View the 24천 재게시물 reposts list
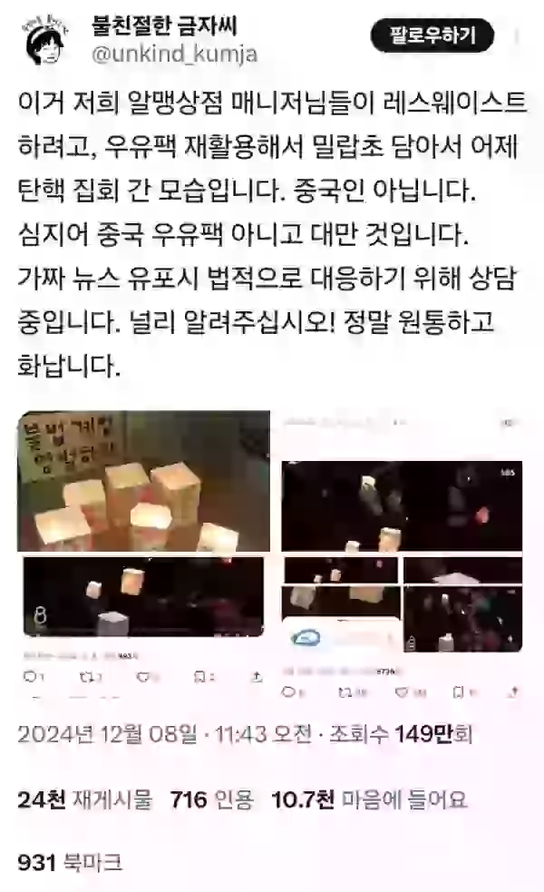544x892 pixels. pos(85,799)
